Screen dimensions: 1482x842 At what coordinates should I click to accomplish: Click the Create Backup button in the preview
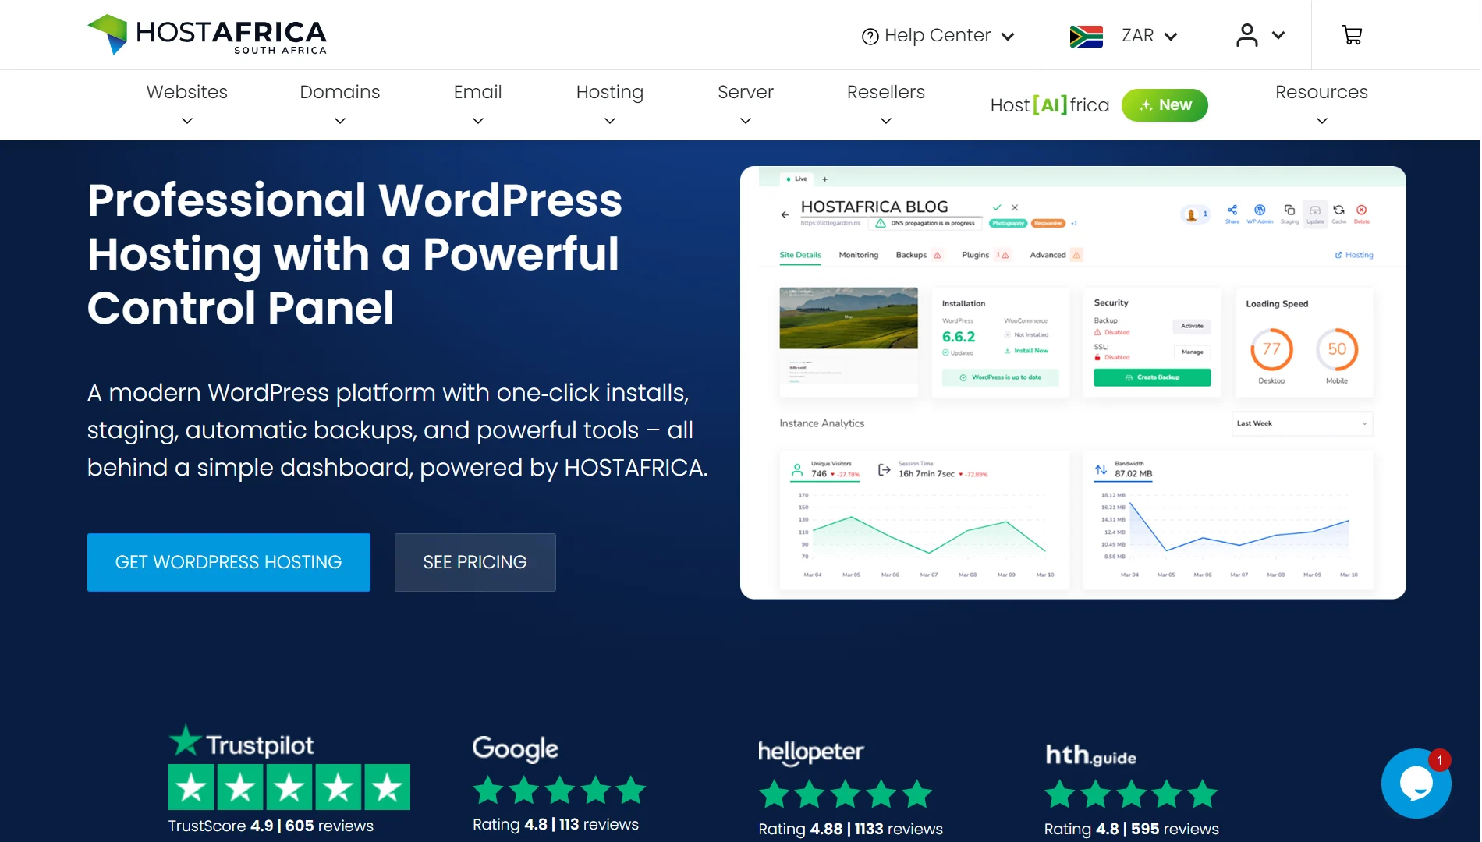click(1152, 377)
